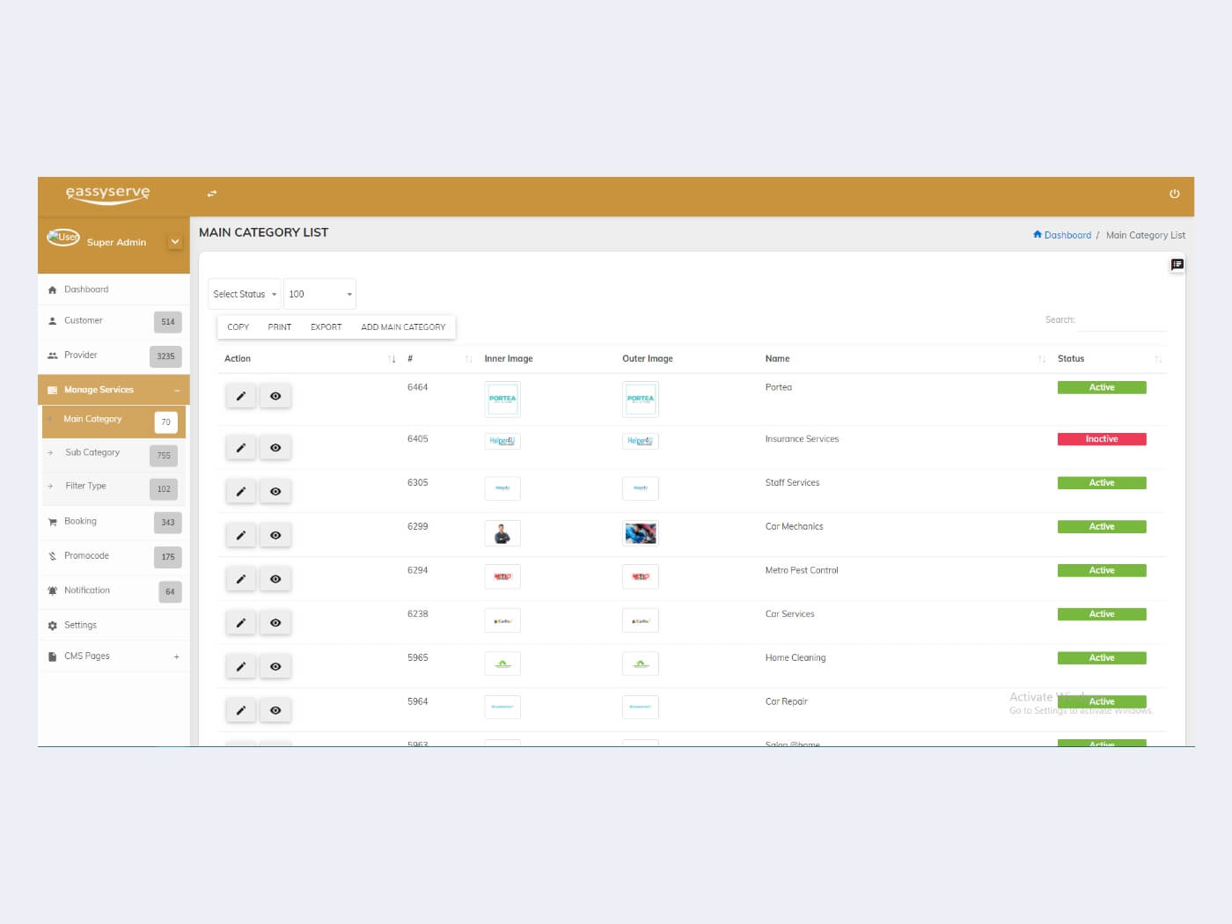Click the home icon beside Dashboard breadcrumb

(x=1038, y=235)
